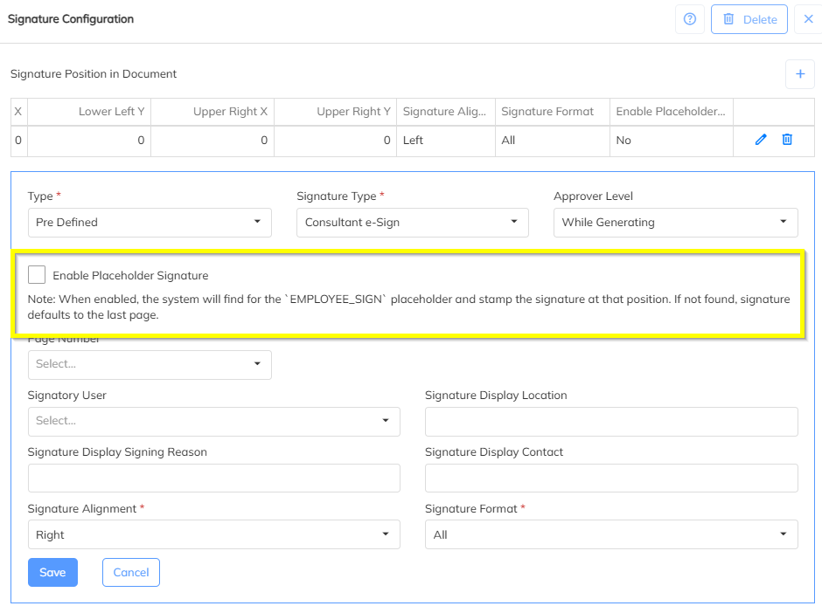Open the Type dropdown showing Pre Defined
The width and height of the screenshot is (822, 606).
click(x=150, y=223)
